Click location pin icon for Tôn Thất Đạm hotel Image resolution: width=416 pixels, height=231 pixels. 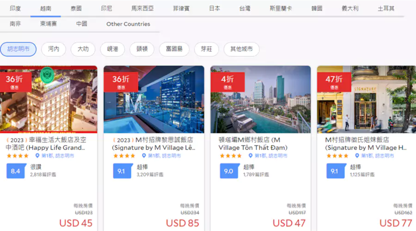tap(251, 156)
